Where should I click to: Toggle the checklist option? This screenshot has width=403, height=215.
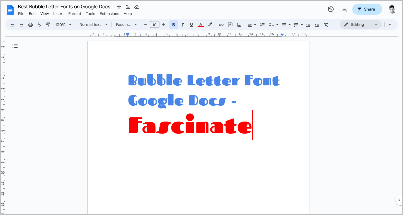pyautogui.click(x=272, y=24)
